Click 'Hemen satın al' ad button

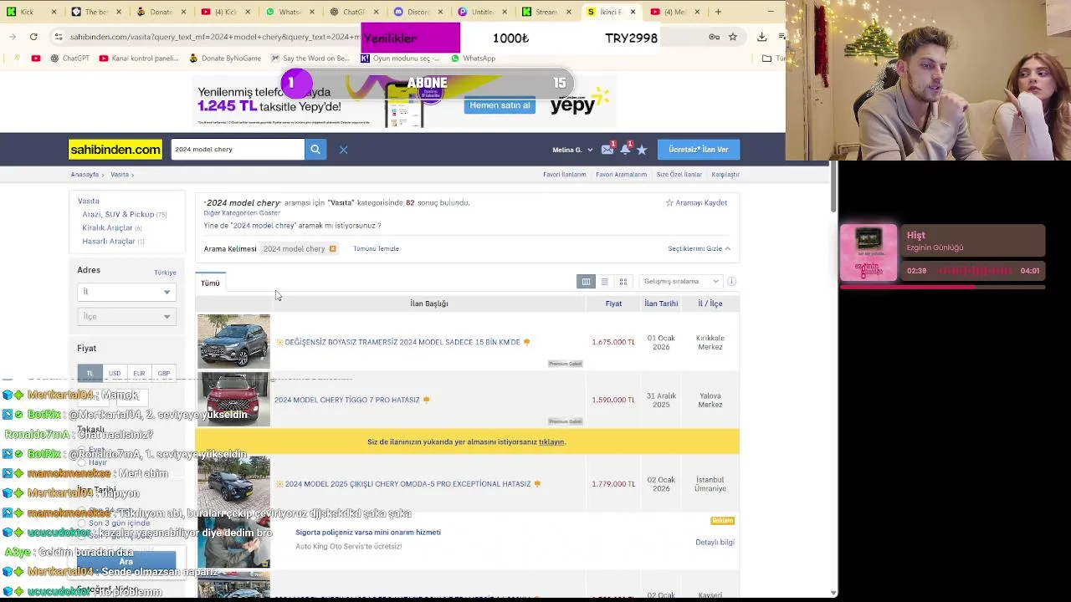click(500, 105)
